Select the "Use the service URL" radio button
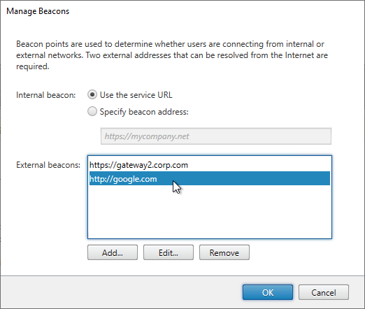 coord(92,94)
